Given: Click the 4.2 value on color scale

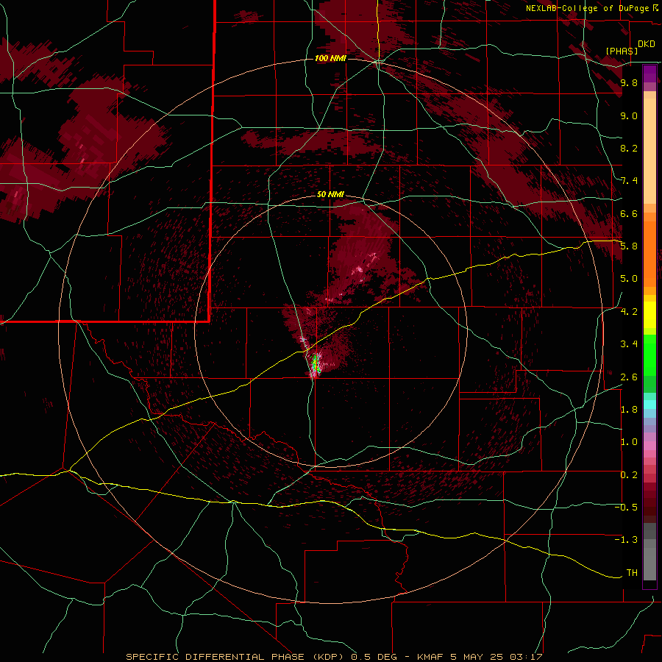Looking at the screenshot, I should point(629,312).
